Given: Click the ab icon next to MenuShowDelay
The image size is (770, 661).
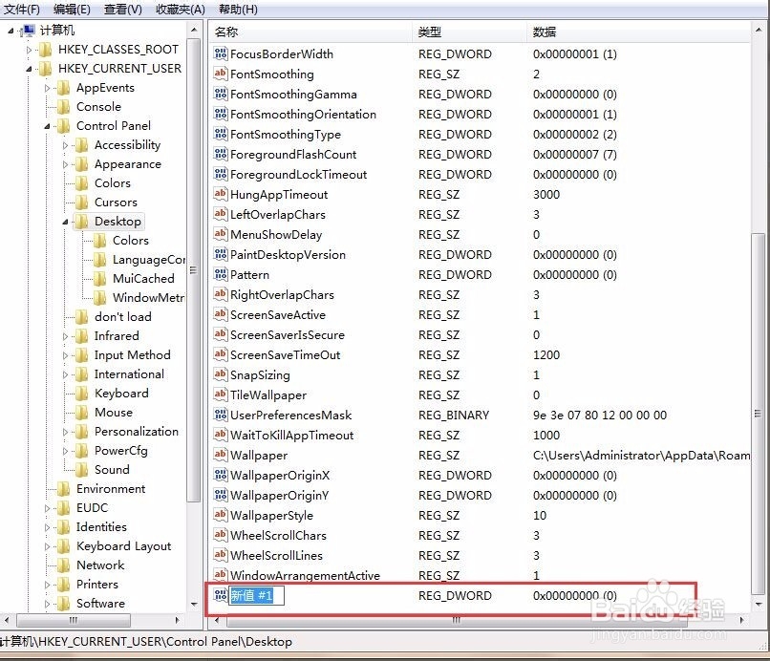Looking at the screenshot, I should [x=221, y=234].
